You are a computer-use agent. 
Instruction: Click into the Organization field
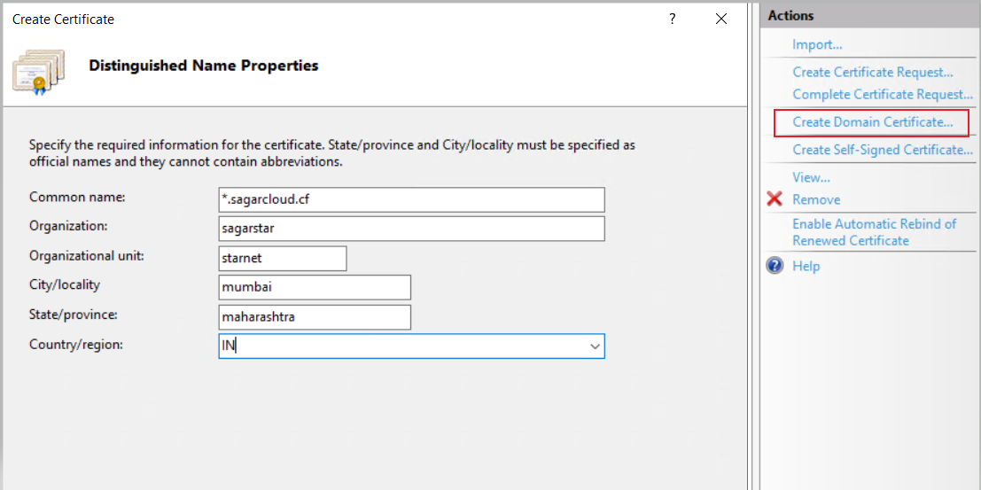point(411,229)
